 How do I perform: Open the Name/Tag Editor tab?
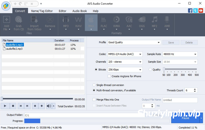tap(42, 11)
